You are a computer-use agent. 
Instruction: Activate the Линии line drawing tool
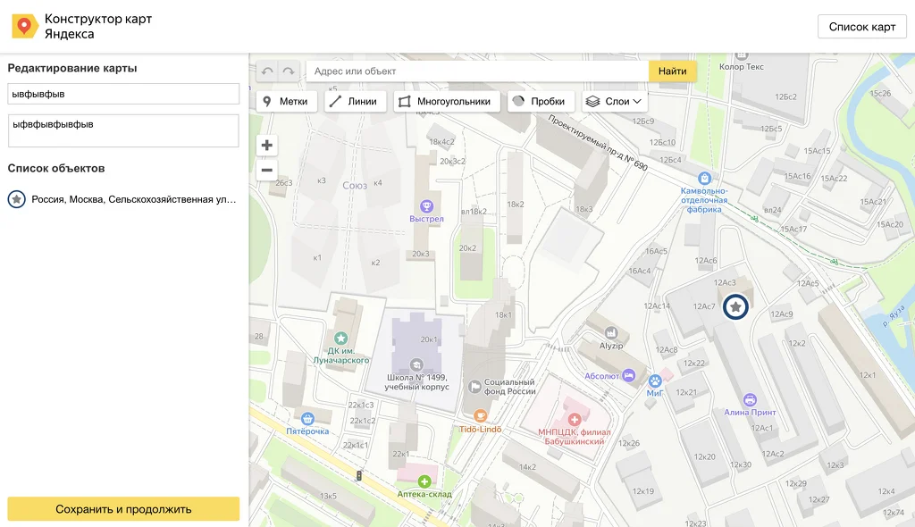356,102
